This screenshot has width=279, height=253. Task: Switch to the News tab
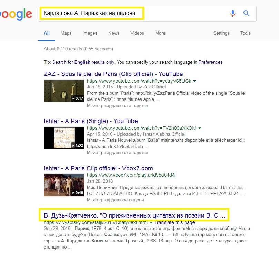coord(113,33)
